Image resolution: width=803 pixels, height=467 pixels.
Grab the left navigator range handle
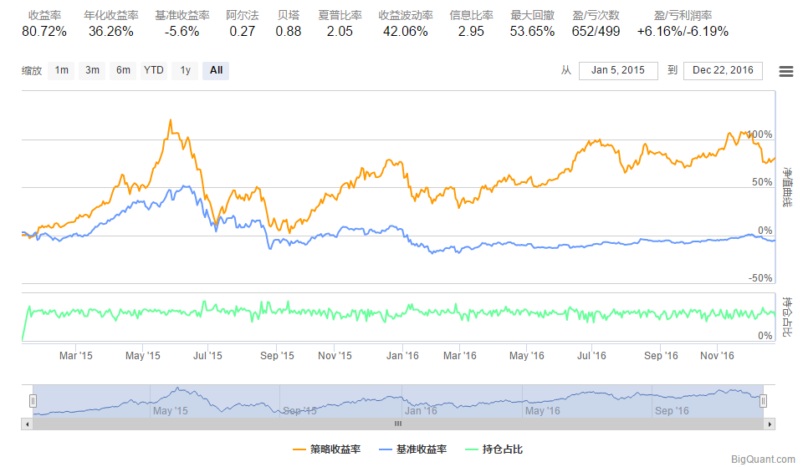tap(33, 401)
